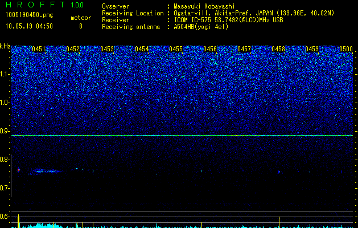
Task: Select the 0454 time label
Action: (x=142, y=49)
